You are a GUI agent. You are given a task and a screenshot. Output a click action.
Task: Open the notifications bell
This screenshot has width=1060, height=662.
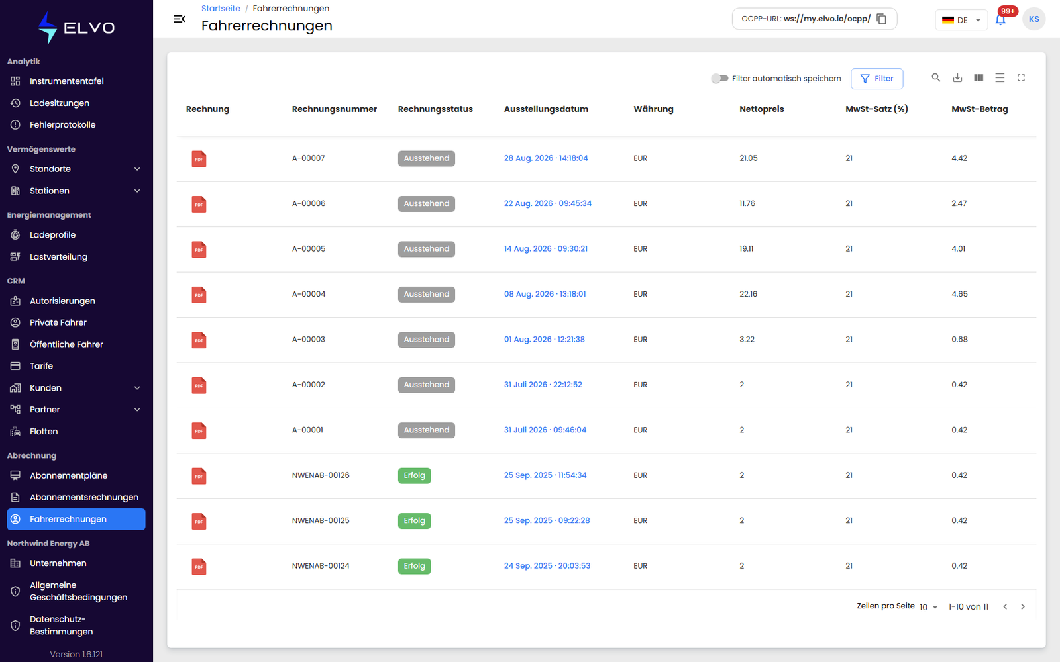1000,19
